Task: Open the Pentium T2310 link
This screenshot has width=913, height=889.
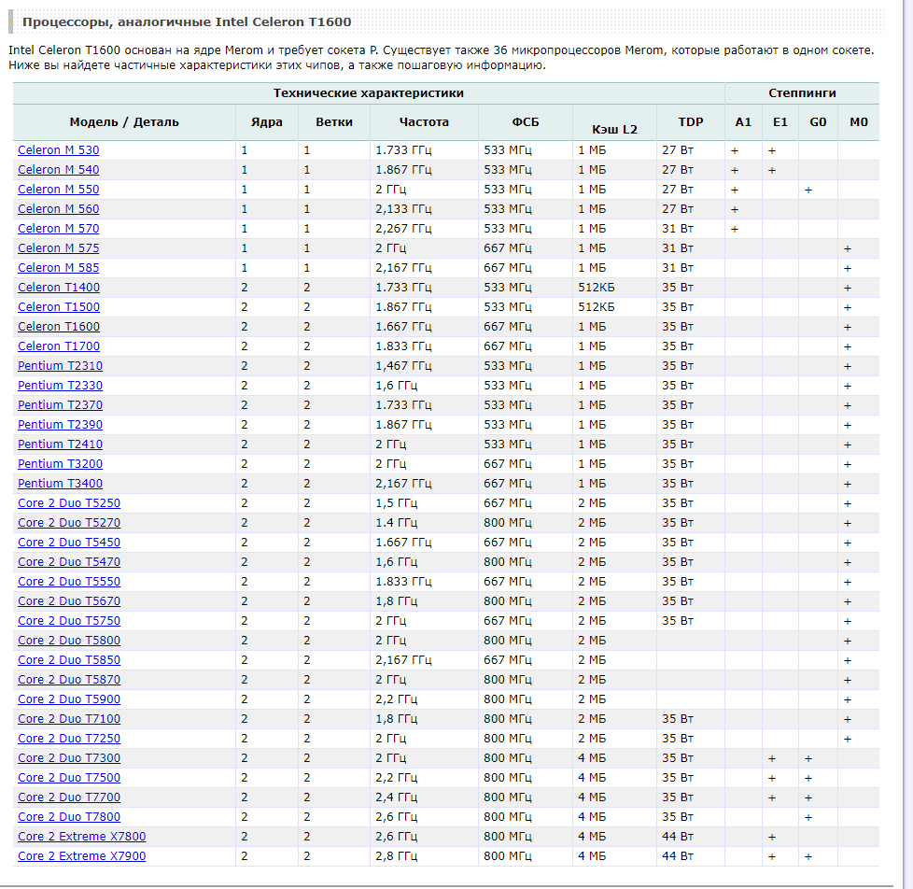Action: [60, 366]
